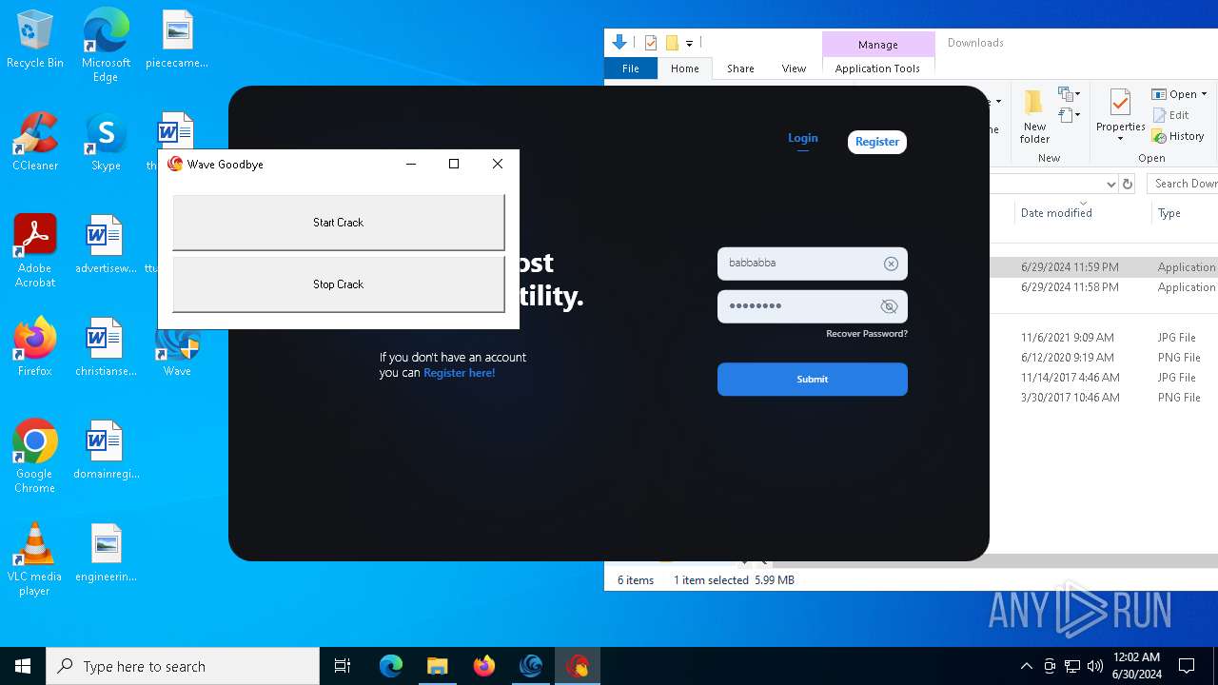
Task: Select the Home ribbon tab in Explorer
Action: (x=685, y=68)
